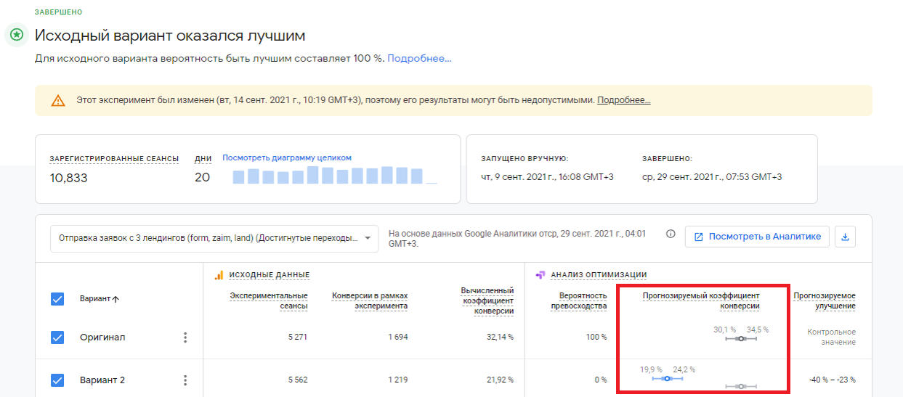This screenshot has width=903, height=397.
Task: Uncheck the Оригинал row checkbox
Action: pyautogui.click(x=58, y=337)
